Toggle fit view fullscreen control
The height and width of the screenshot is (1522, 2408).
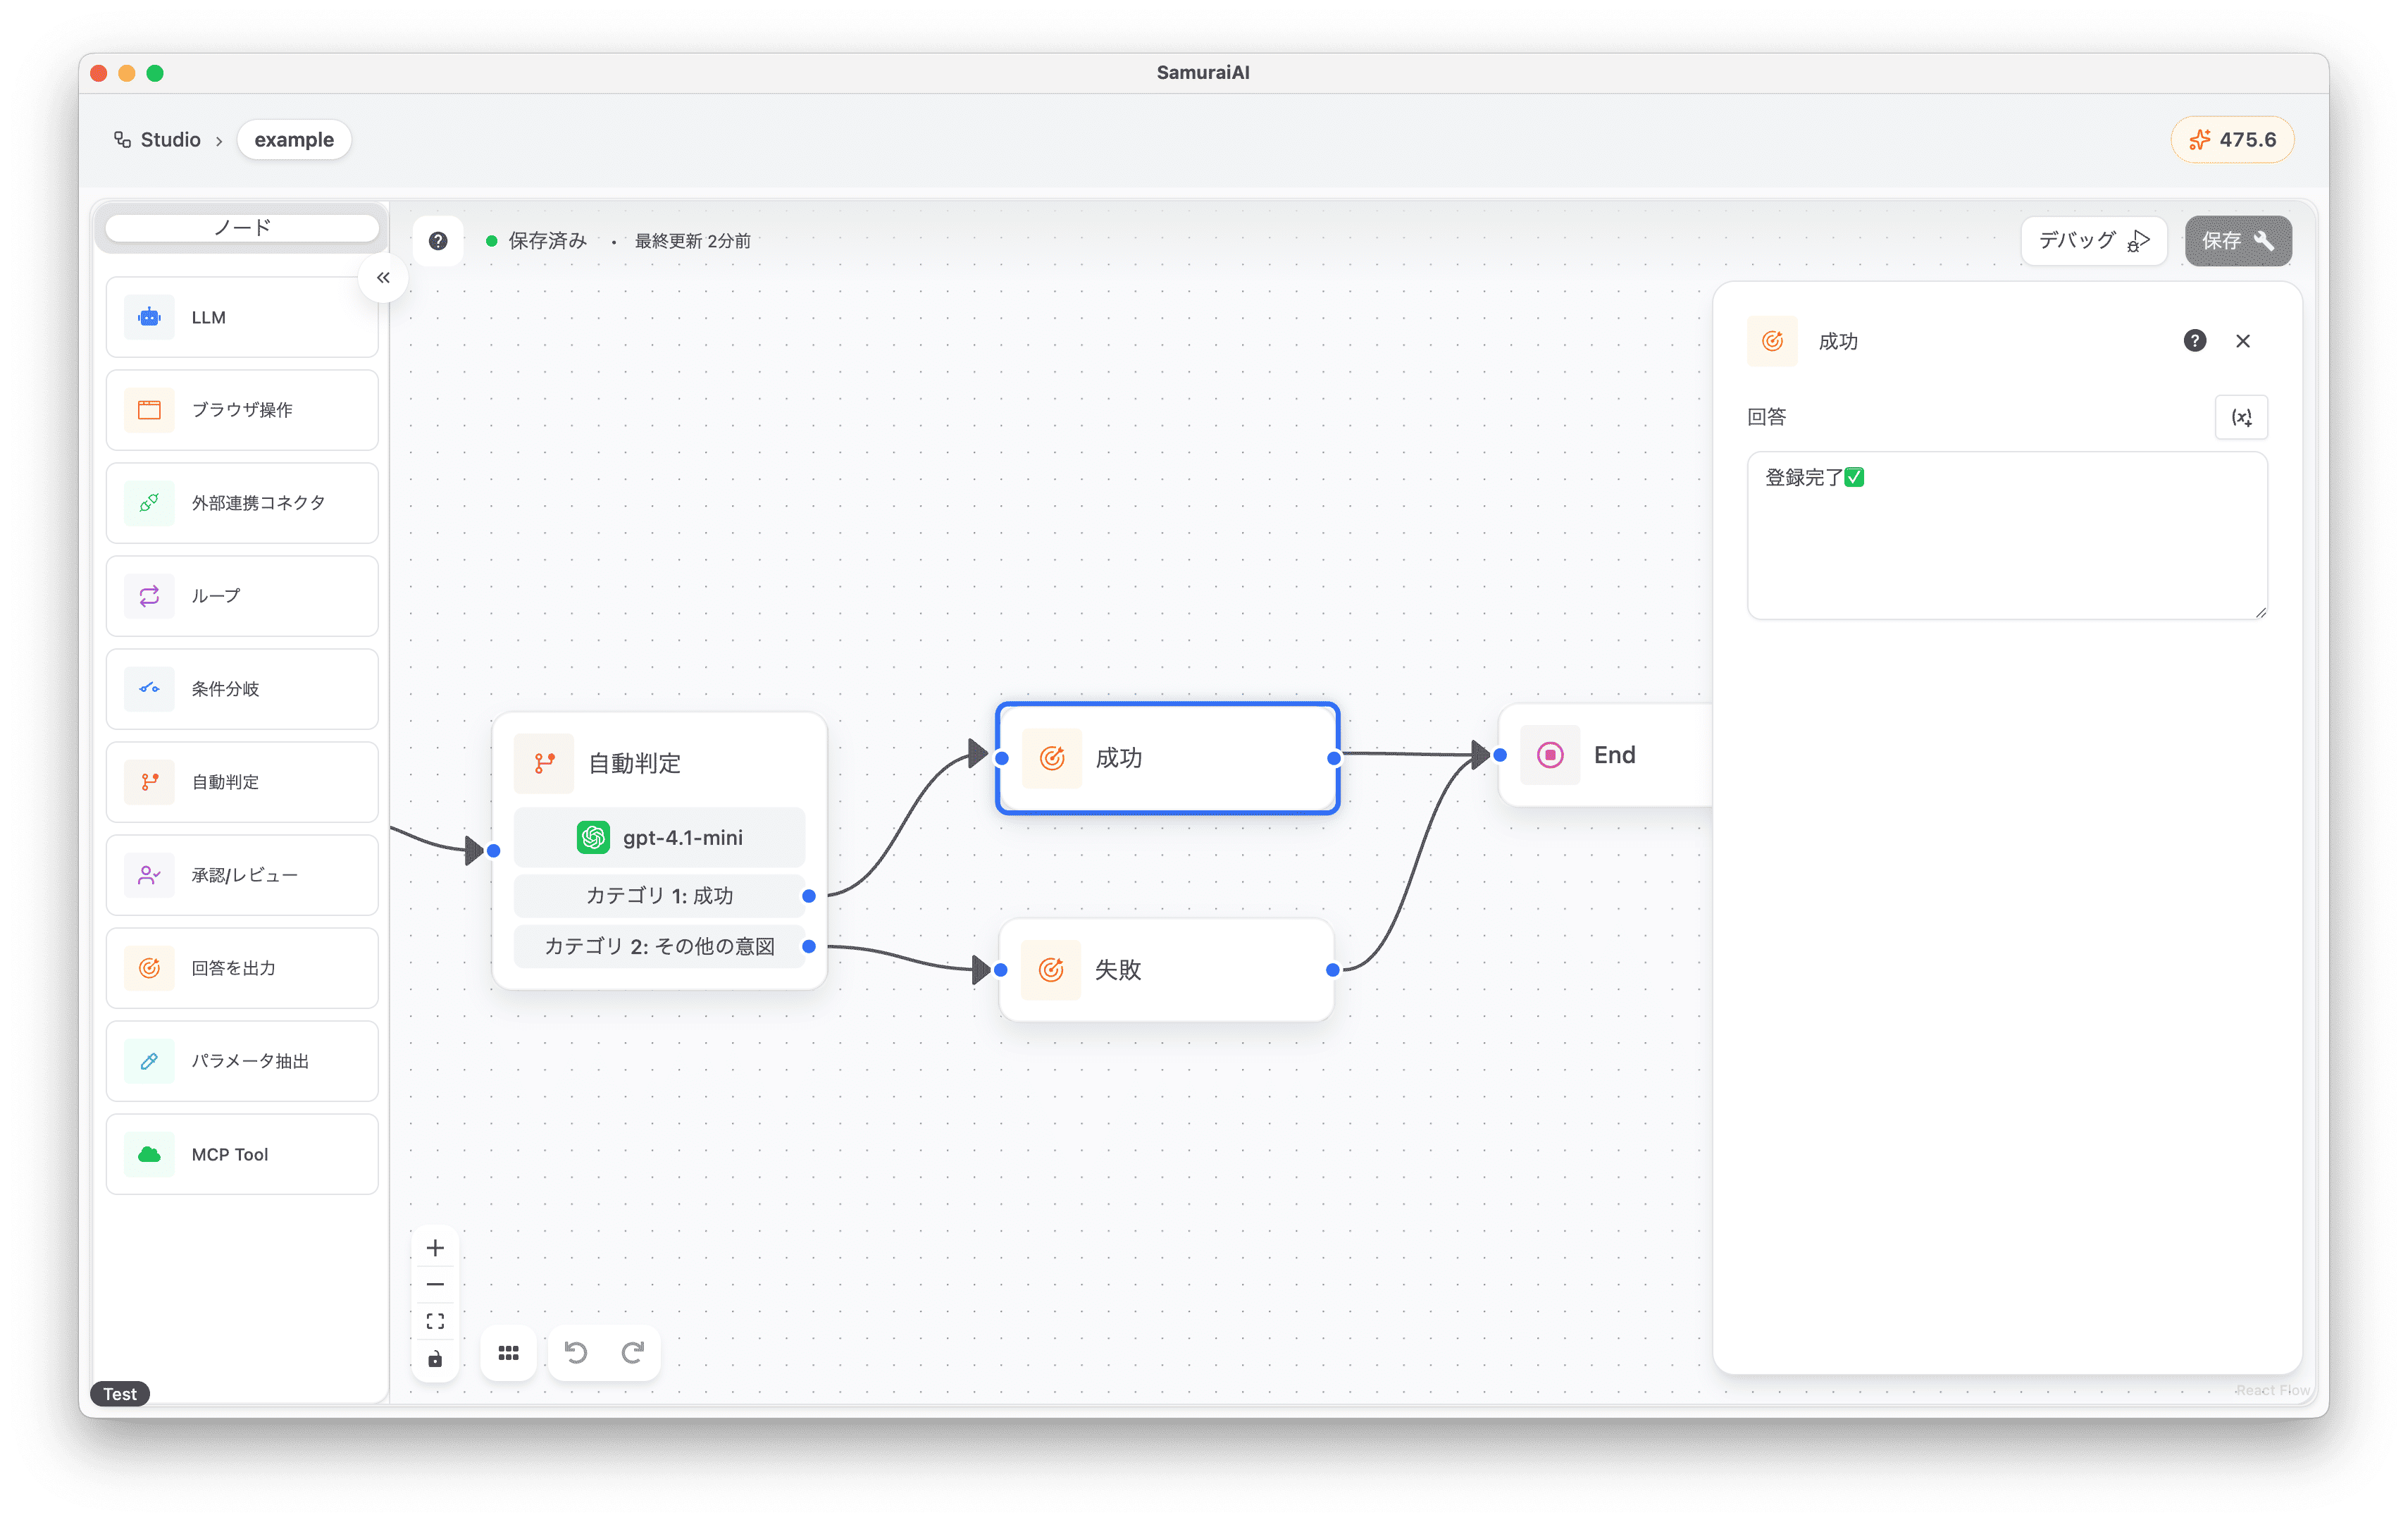pyautogui.click(x=435, y=1321)
